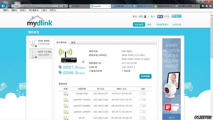Click the MAC column header

[x=121, y=89]
